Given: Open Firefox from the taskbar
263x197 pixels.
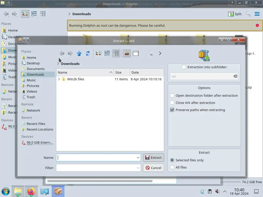Looking at the screenshot, I should point(31,191).
